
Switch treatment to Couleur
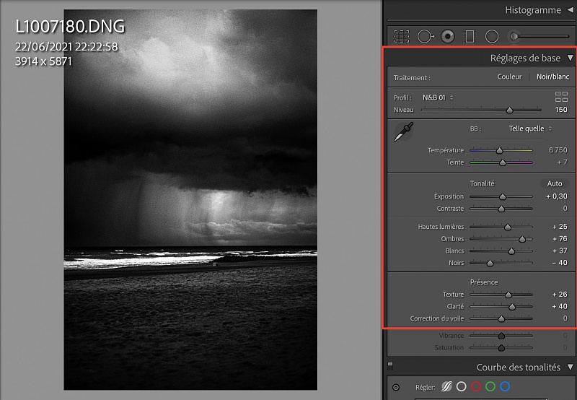[x=510, y=77]
